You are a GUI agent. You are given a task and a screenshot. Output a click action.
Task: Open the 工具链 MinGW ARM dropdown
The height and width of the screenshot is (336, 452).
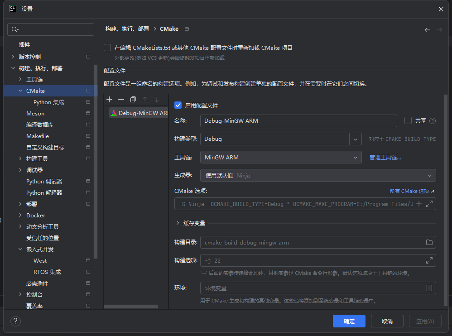tap(281, 157)
